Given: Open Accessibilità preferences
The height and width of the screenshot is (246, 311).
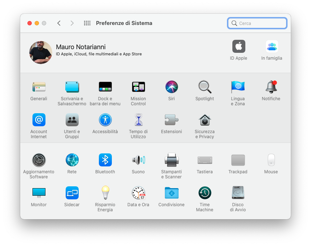Looking at the screenshot, I should pyautogui.click(x=105, y=120).
